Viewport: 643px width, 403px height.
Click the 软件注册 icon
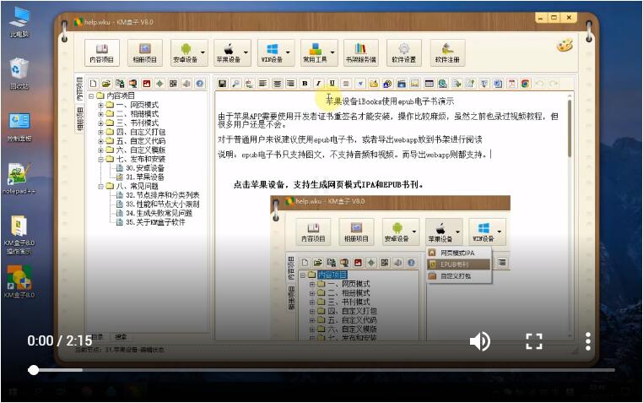pyautogui.click(x=447, y=53)
